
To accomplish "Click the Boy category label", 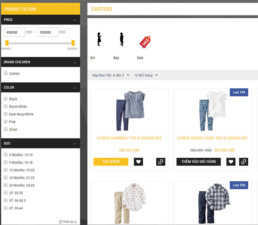I will (116, 58).
